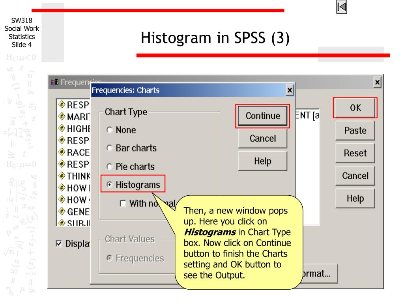Click the Frequencies window title bar icon

click(54, 82)
